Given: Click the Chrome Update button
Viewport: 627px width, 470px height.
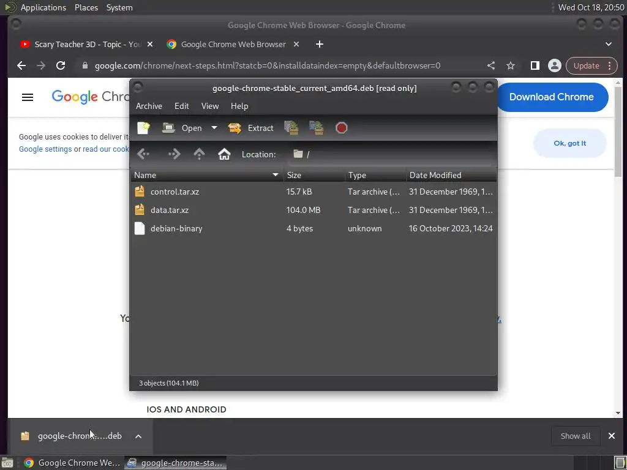Looking at the screenshot, I should [586, 65].
